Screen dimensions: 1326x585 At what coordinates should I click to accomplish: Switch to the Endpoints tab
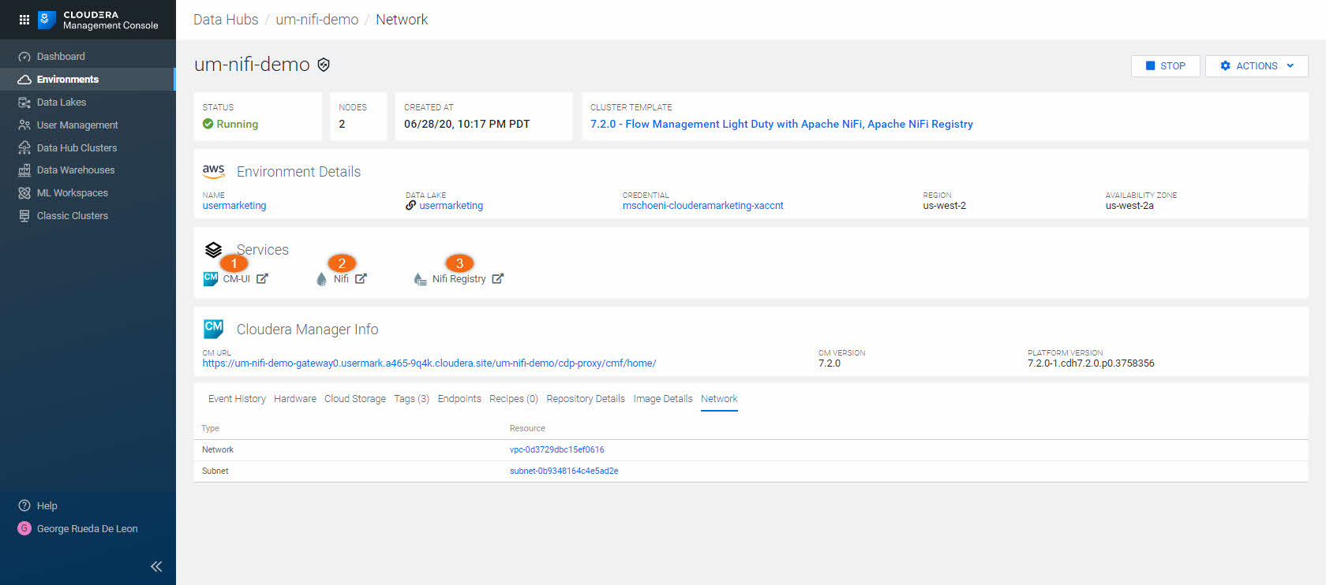(459, 399)
